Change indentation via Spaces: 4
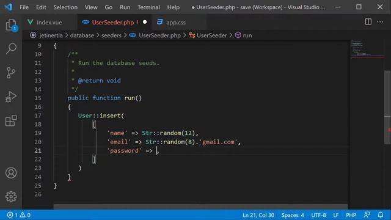 tap(293, 215)
